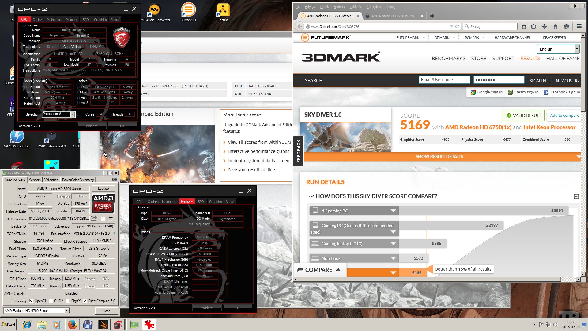The width and height of the screenshot is (588, 331).
Task: Expand the Gaming laptop (2013) row arrow
Action: point(393,244)
